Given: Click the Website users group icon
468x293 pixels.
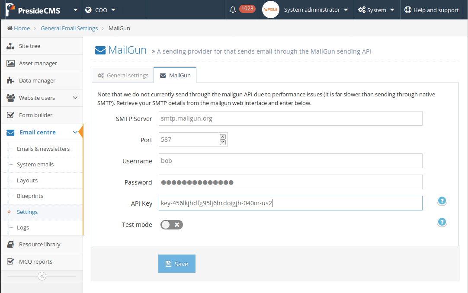Looking at the screenshot, I should click(10, 98).
